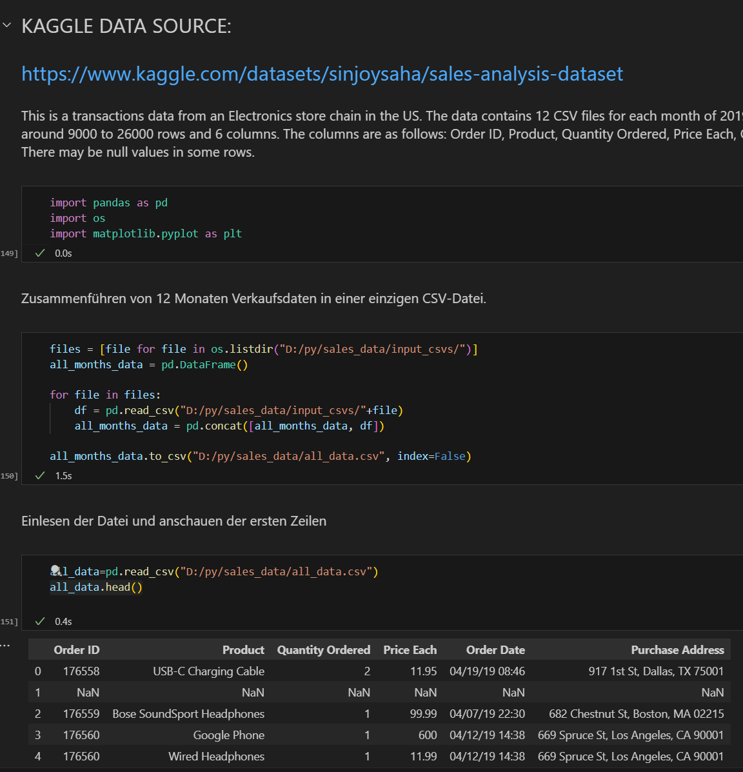Screen dimensions: 743x772
Task: Click the all_months_data.to_csv code line
Action: click(261, 457)
